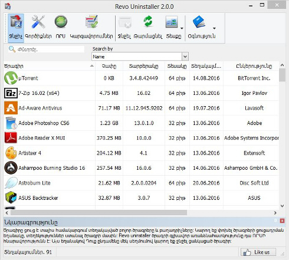The width and height of the screenshot is (289, 260).
Task: Open the View dropdown arrow
Action: [182, 28]
